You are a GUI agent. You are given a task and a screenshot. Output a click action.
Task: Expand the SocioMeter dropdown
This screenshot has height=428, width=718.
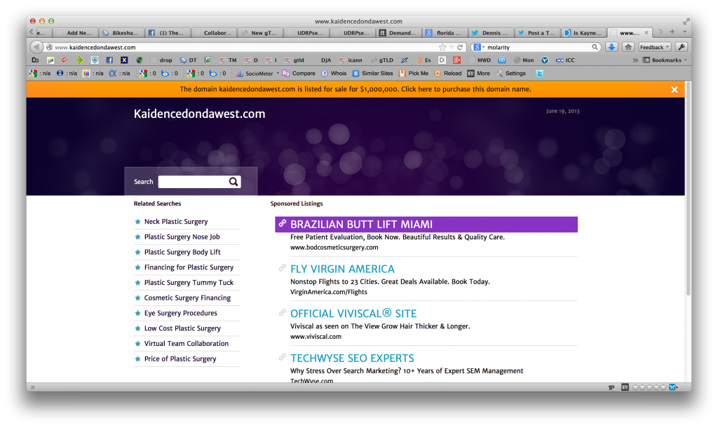click(278, 73)
